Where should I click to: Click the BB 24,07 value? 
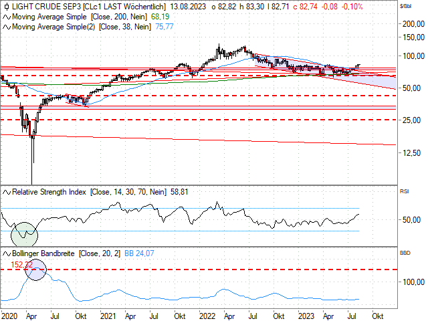[139, 253]
